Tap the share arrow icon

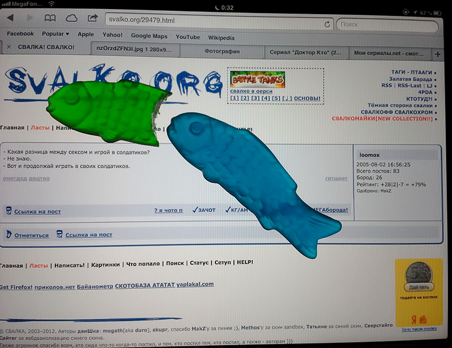(x=93, y=19)
